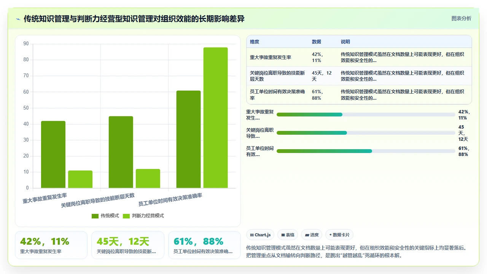487x274 pixels.
Task: Click the 传统模式 bar for 决策准确率
Action: pos(188,139)
